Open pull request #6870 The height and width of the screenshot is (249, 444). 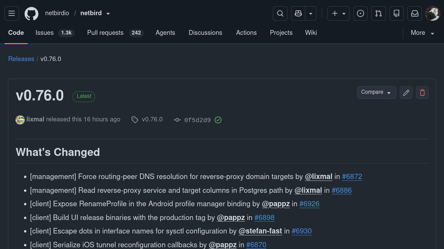coord(256,245)
